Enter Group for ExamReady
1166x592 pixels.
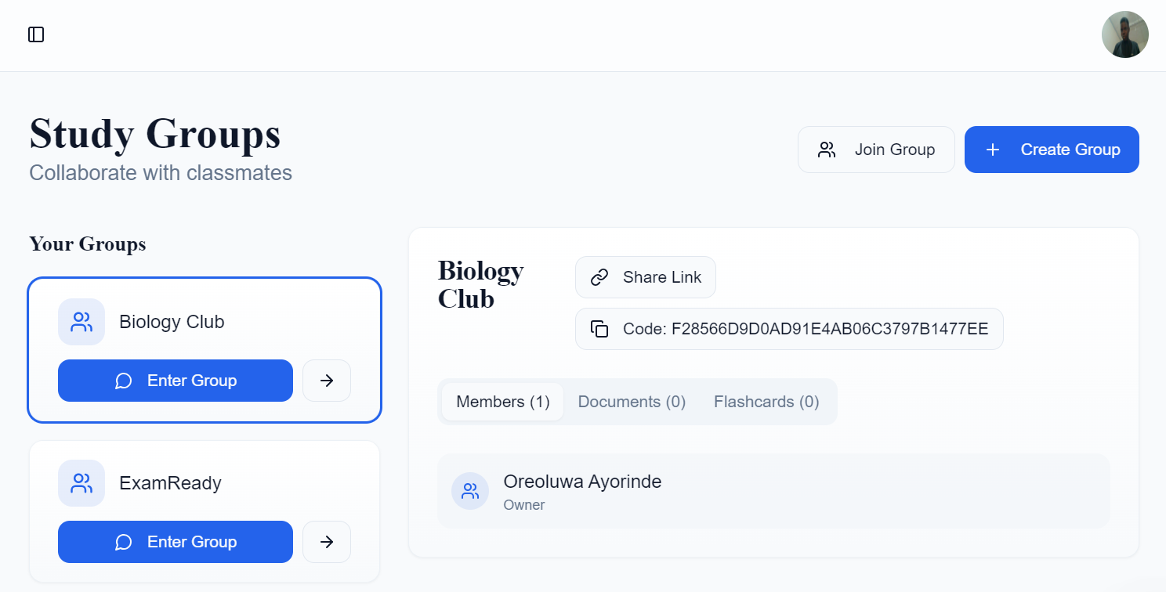point(176,542)
